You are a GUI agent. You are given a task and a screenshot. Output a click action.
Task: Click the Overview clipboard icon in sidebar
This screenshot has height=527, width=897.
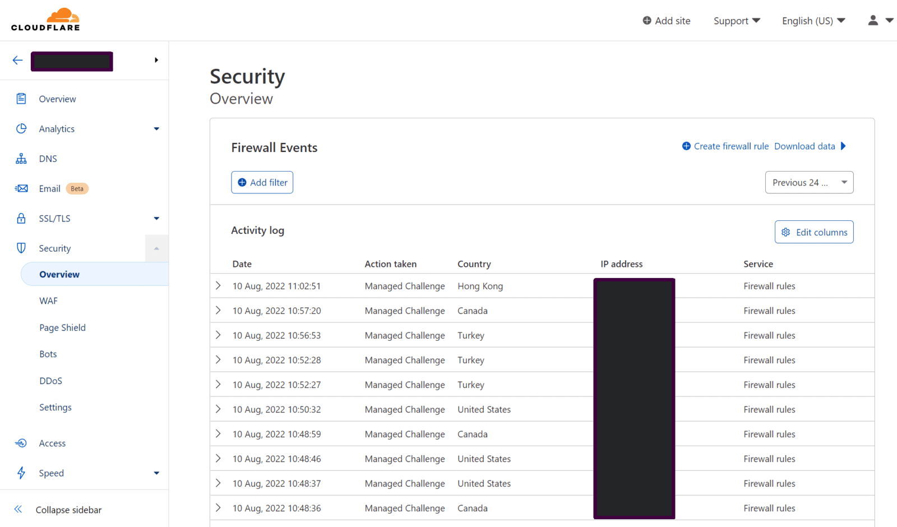(21, 99)
